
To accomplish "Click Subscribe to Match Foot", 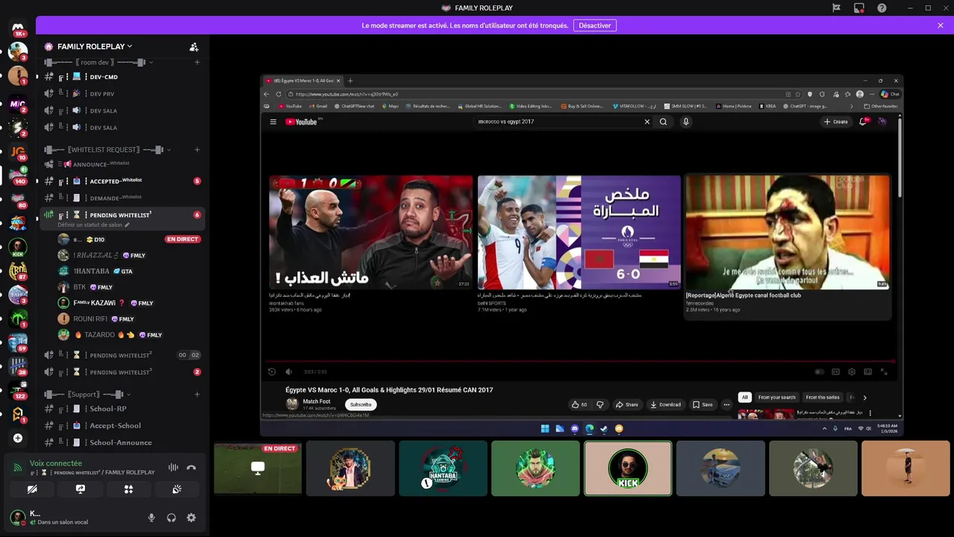I will click(x=361, y=404).
